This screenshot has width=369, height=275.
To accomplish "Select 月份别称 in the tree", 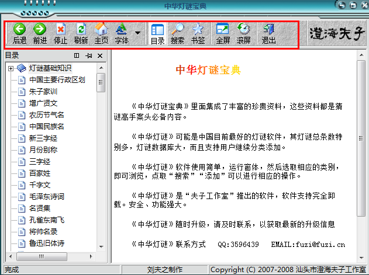I will 43,150.
